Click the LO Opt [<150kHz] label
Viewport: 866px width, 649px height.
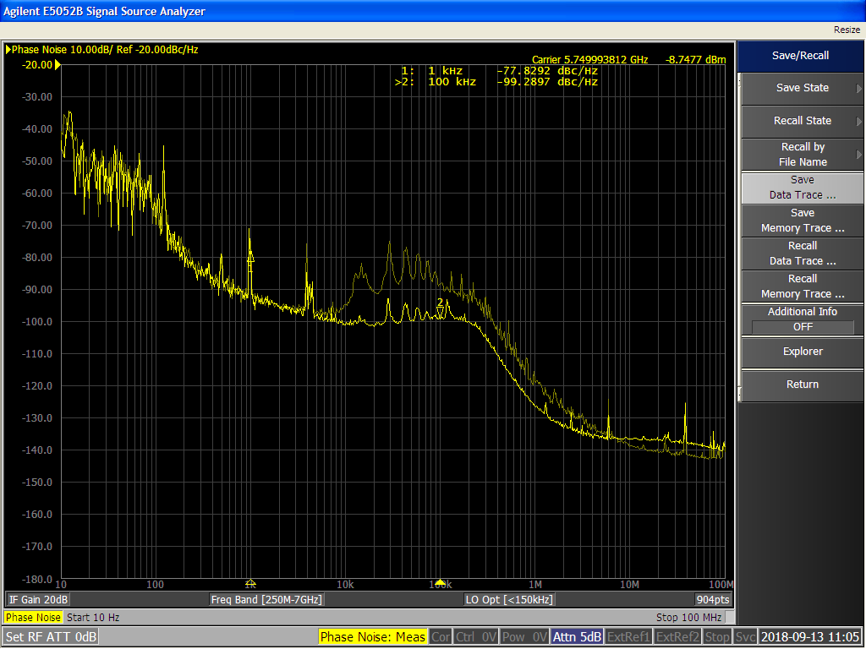click(509, 600)
